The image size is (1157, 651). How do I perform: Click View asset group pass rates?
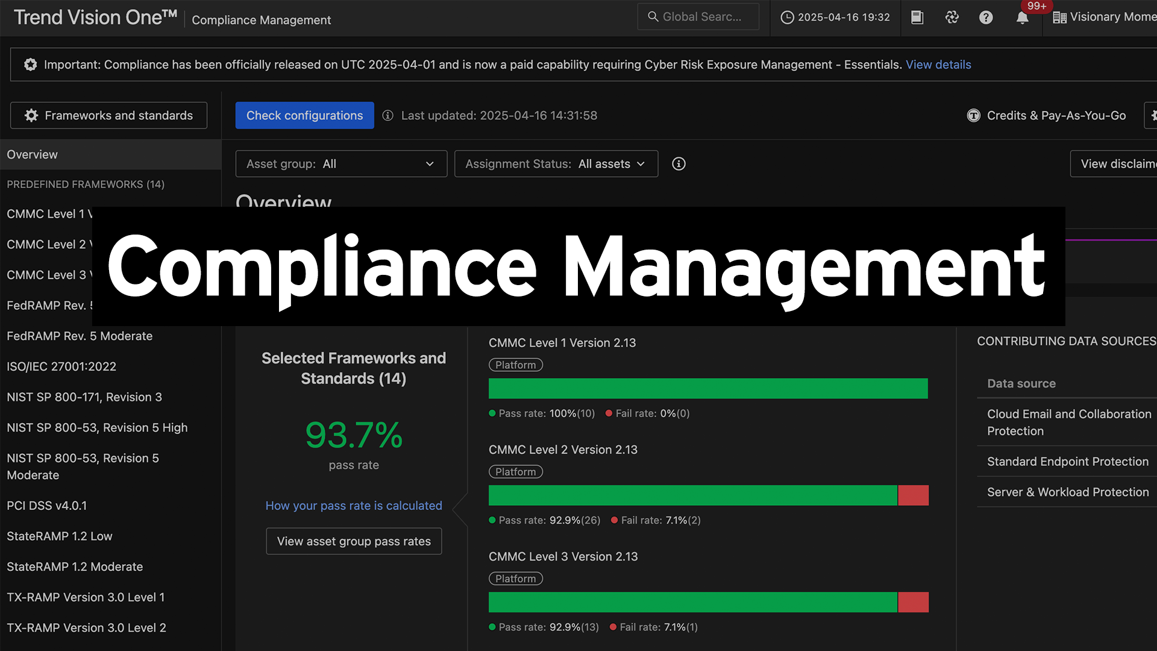point(354,541)
